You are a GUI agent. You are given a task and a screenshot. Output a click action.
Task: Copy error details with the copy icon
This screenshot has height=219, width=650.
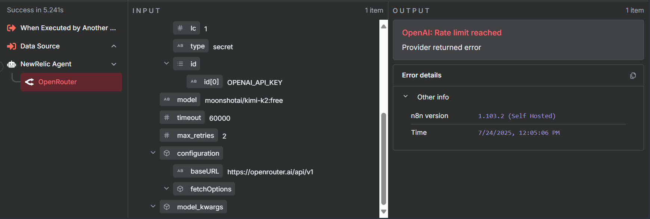[633, 76]
